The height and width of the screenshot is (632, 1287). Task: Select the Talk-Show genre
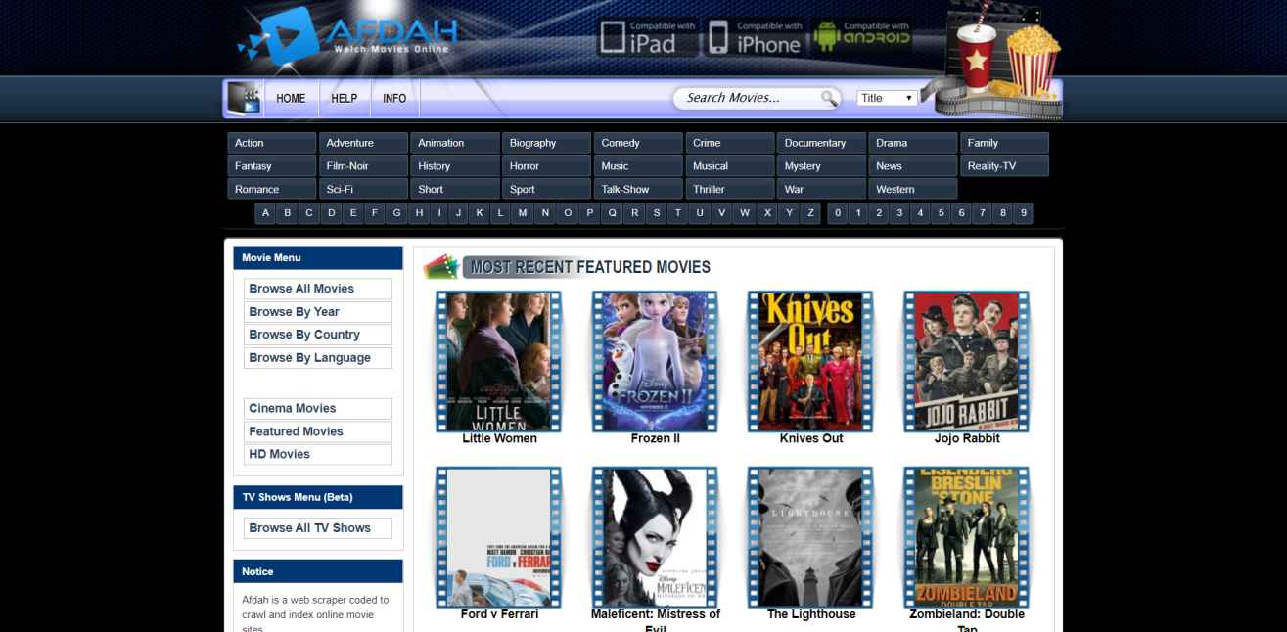point(638,190)
